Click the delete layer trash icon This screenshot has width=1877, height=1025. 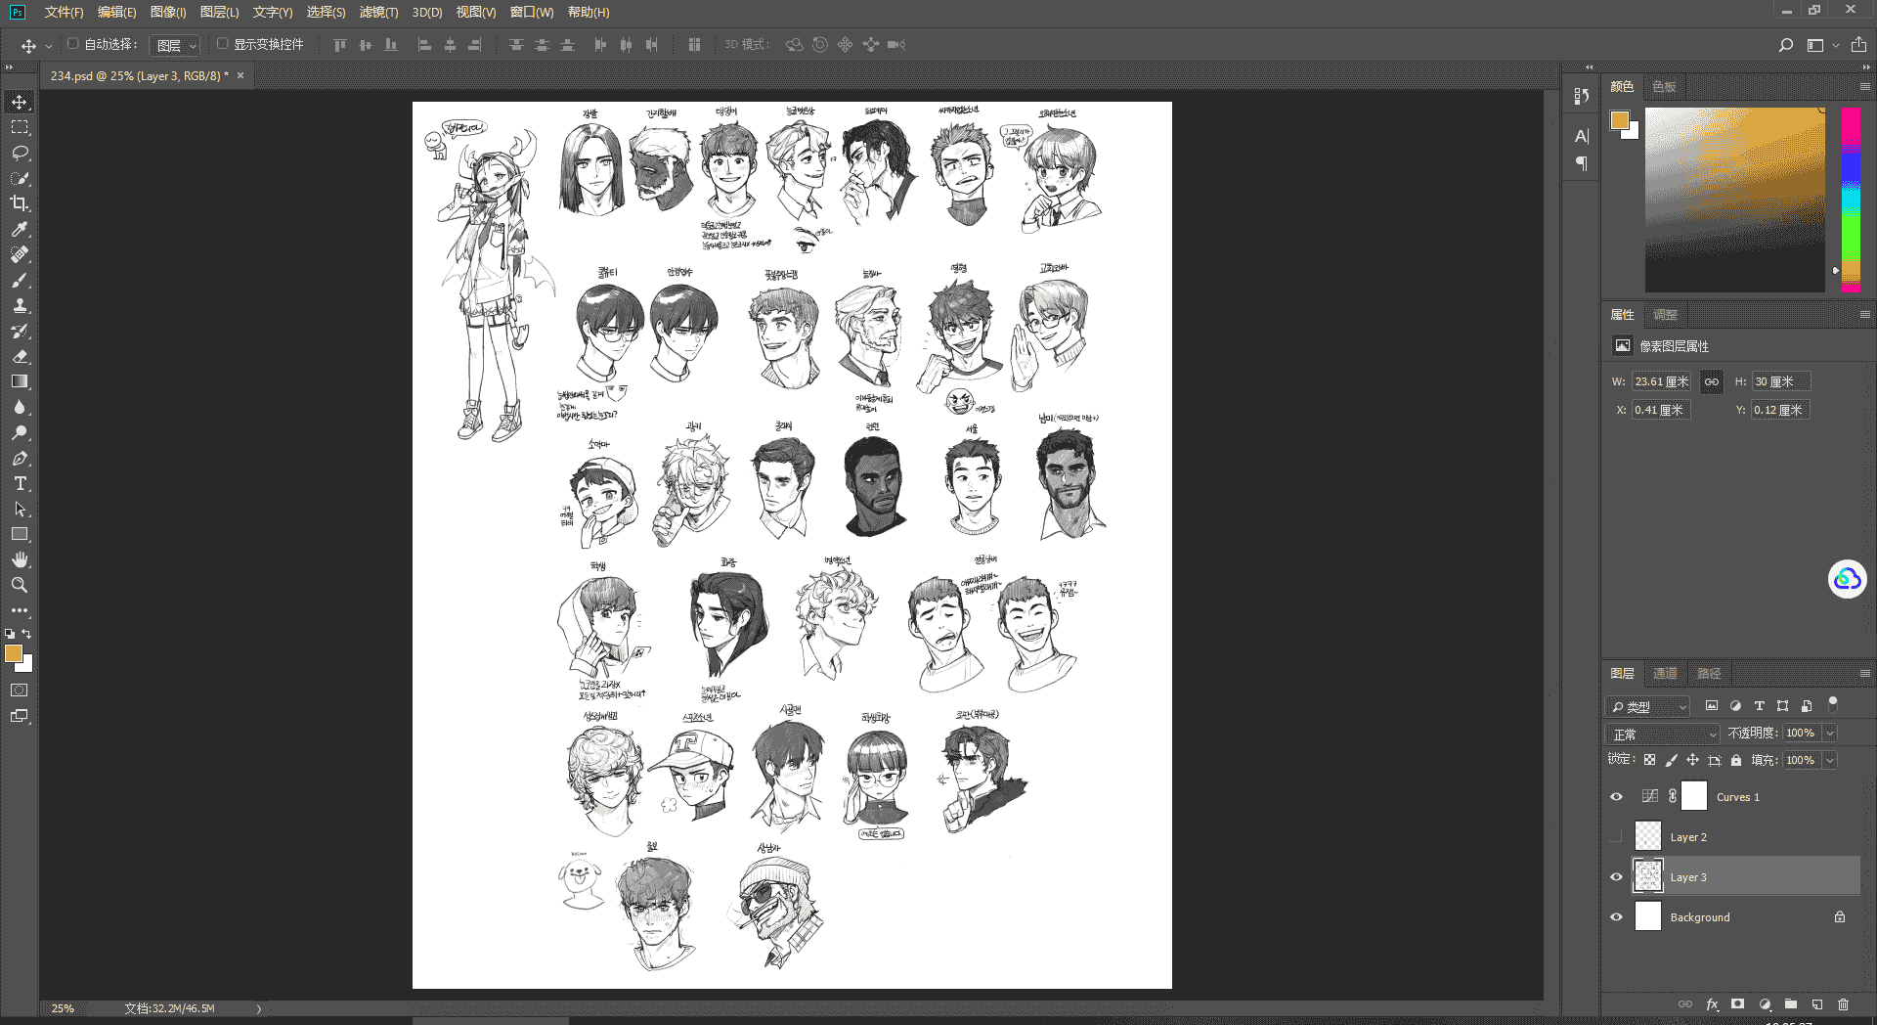[1843, 1004]
